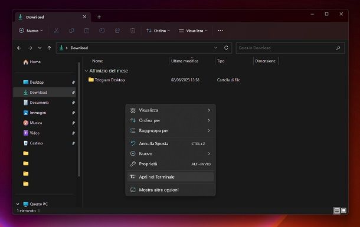Image resolution: width=360 pixels, height=227 pixels.
Task: Click the "1 elemento" status text
Action: 27,210
